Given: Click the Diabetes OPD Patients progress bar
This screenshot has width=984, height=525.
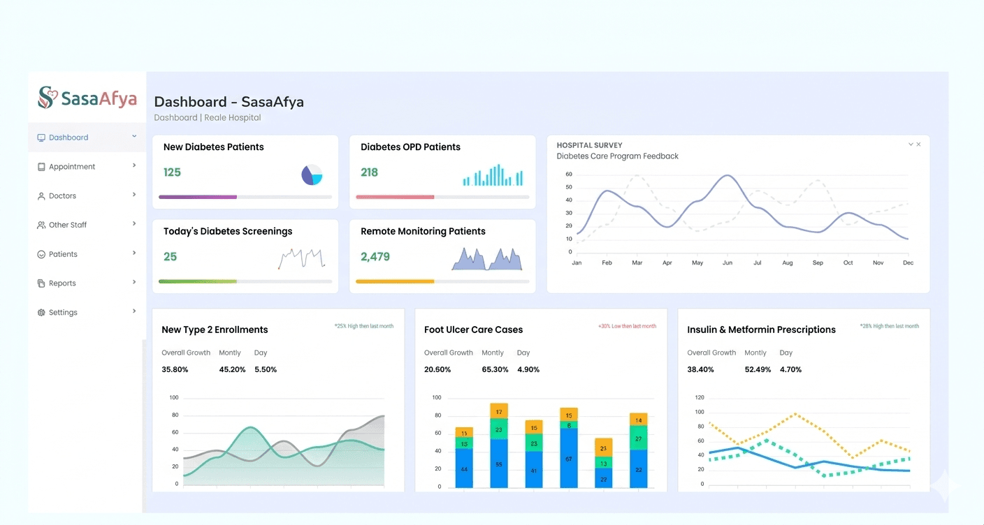Looking at the screenshot, I should pyautogui.click(x=442, y=197).
